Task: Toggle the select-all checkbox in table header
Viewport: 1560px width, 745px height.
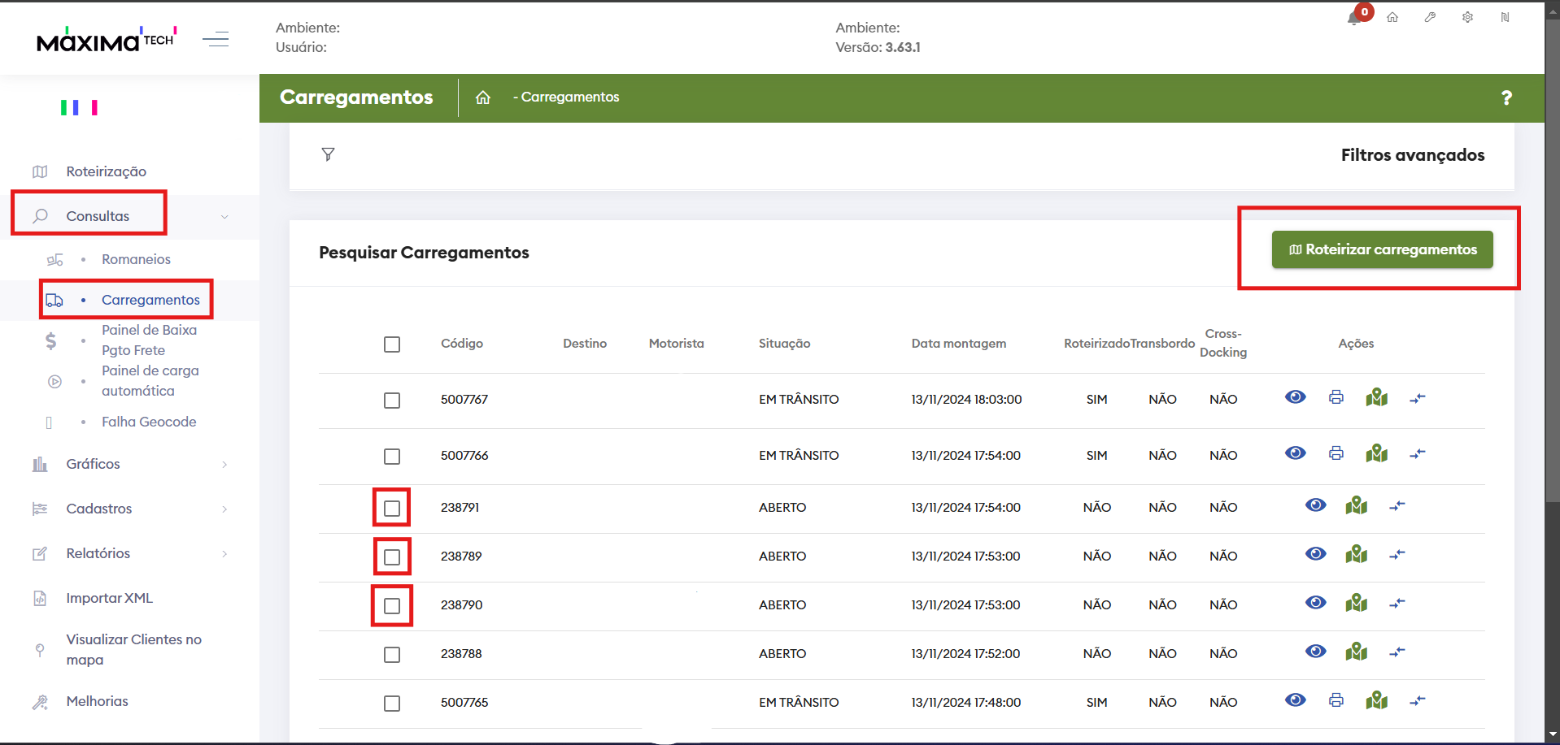Action: 392,344
